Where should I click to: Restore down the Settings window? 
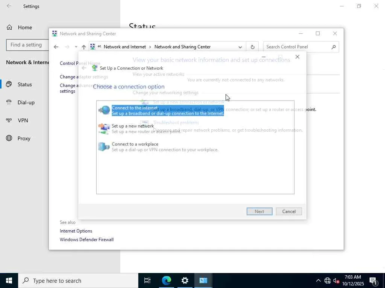click(359, 6)
